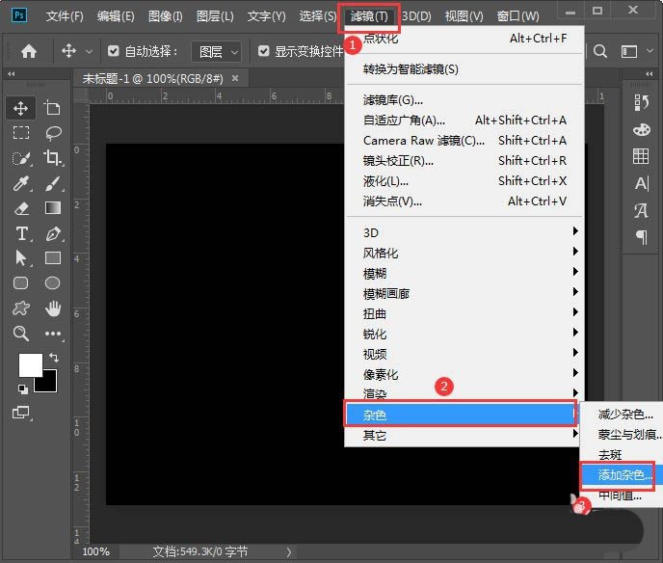The image size is (663, 563).
Task: Select the Rectangular Marquee tool
Action: (21, 133)
